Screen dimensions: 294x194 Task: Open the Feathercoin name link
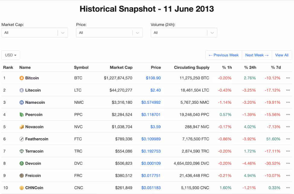(x=37, y=139)
